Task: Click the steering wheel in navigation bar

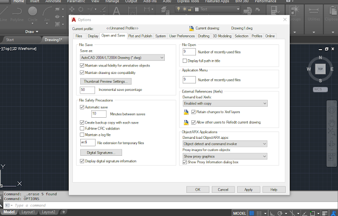Action: coord(332,110)
